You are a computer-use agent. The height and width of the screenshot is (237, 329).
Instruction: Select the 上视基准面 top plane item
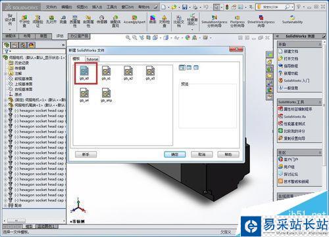[23, 84]
